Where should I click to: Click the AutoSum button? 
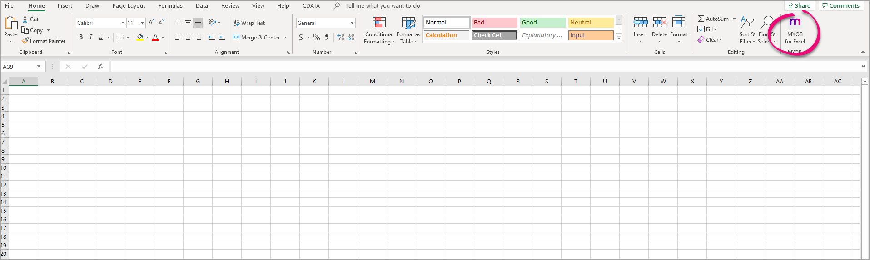(x=713, y=19)
